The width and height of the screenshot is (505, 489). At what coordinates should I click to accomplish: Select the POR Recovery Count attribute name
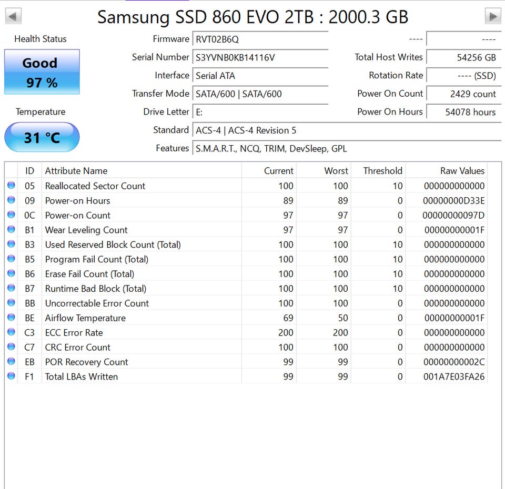tap(87, 362)
